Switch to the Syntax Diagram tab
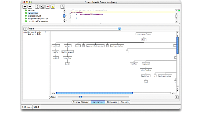The width and height of the screenshot is (202, 113). pos(81,102)
